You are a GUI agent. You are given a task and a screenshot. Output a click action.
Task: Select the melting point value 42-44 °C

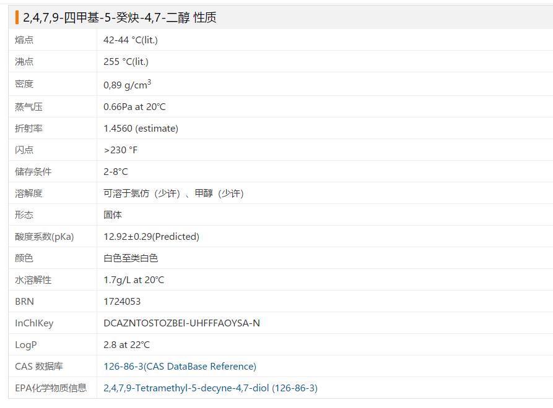click(x=130, y=40)
